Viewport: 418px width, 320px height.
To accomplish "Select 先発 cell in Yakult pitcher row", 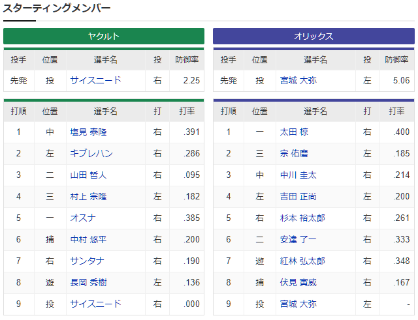I will (18, 80).
